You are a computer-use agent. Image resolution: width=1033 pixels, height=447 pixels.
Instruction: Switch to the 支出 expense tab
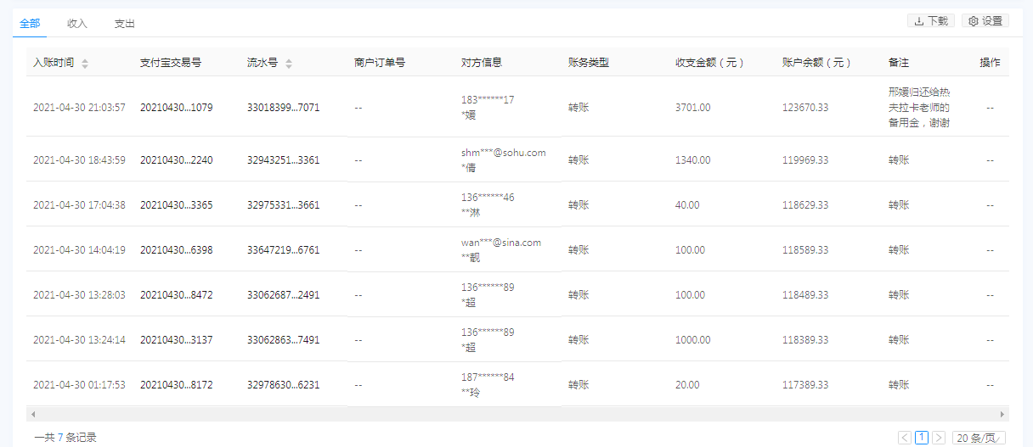[x=125, y=24]
